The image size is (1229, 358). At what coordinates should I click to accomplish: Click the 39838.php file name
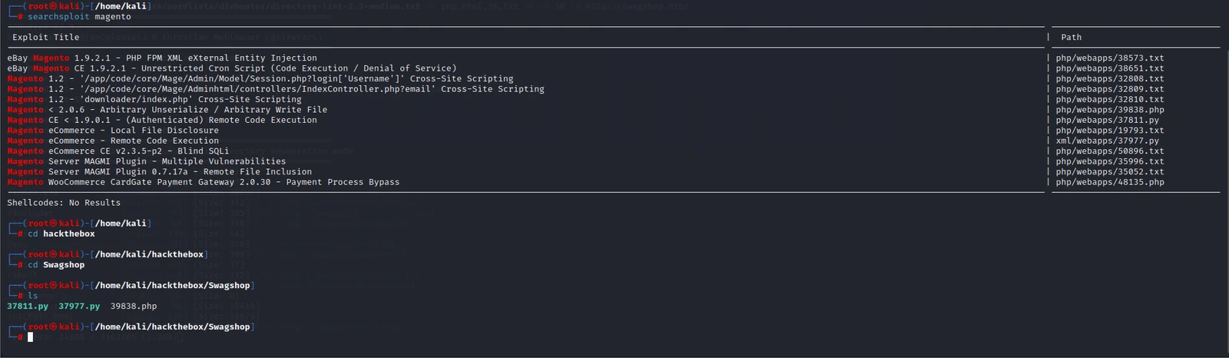click(x=134, y=306)
